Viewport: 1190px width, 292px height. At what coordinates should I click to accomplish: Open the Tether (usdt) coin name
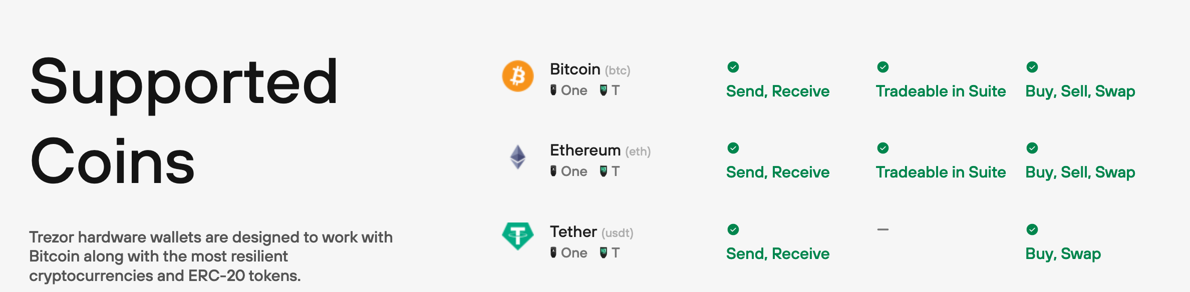tap(591, 232)
